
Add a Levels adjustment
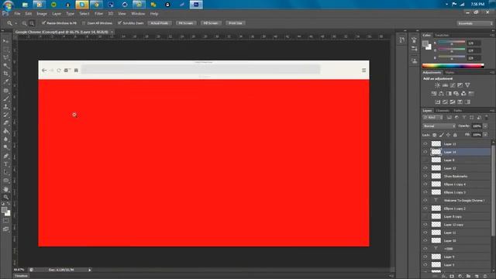pyautogui.click(x=445, y=85)
